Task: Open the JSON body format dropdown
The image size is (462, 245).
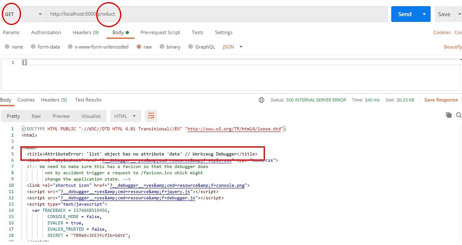Action: coord(233,47)
